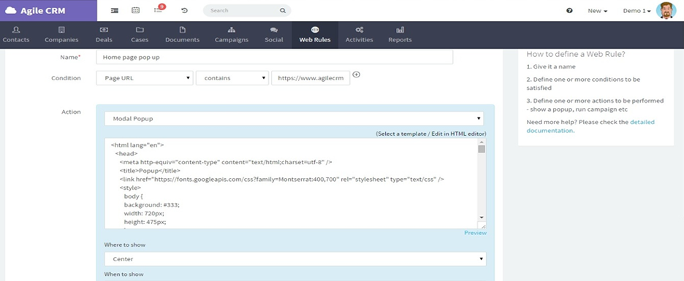
Task: Open the contains operator dropdown
Action: 232,78
